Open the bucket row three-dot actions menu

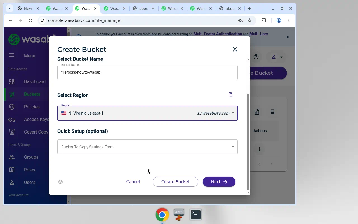coord(259,149)
